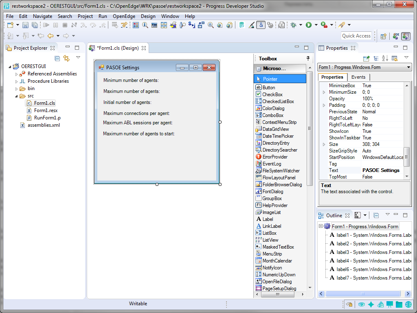Expand the bin folder node

pyautogui.click(x=16, y=88)
